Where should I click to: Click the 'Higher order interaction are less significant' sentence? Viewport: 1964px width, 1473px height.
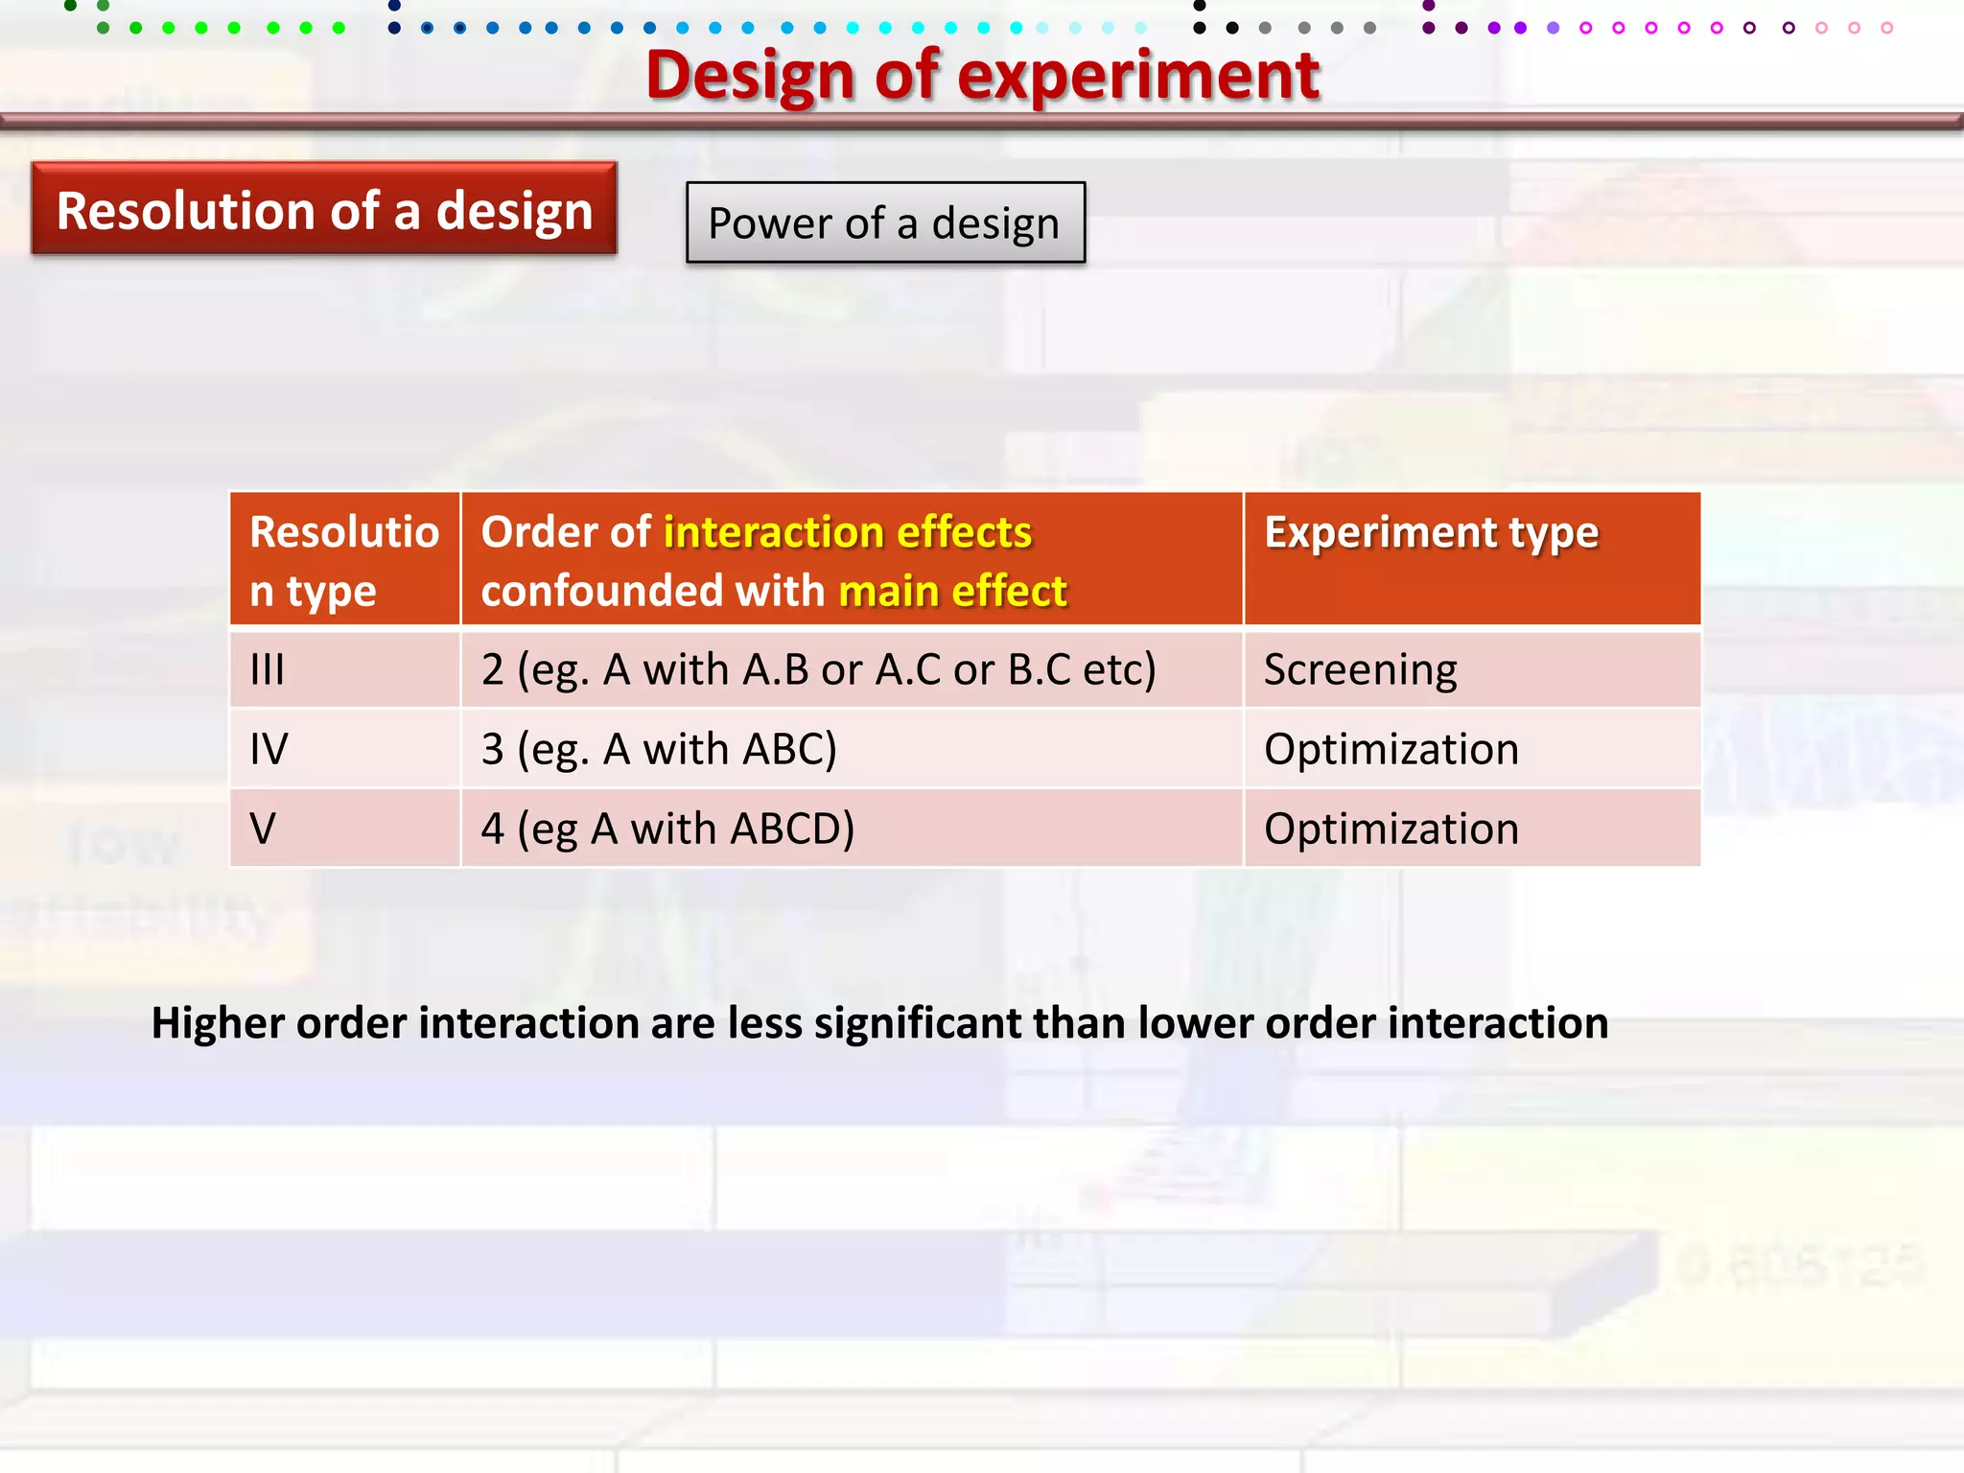(879, 1023)
